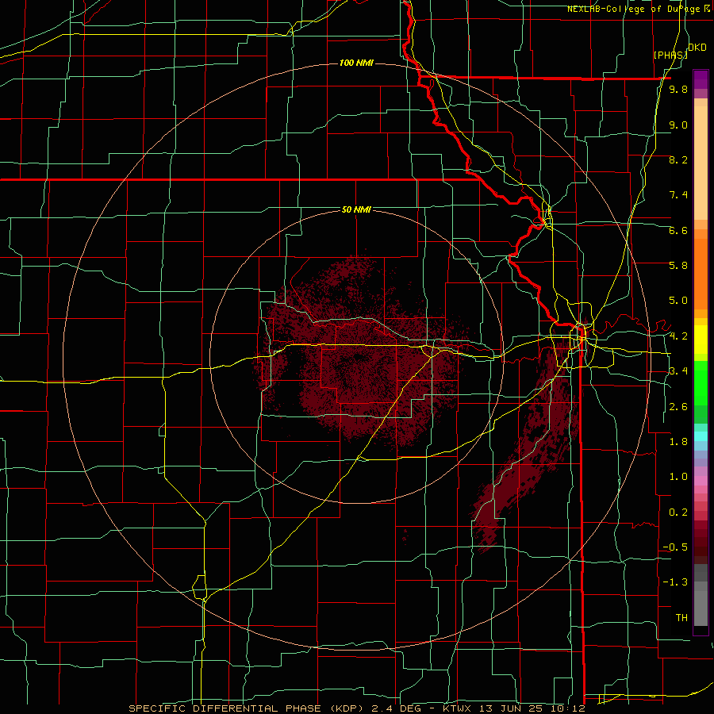Screen dimensions: 714x714
Task: Click the radar site at the echo center
Action: (x=358, y=357)
